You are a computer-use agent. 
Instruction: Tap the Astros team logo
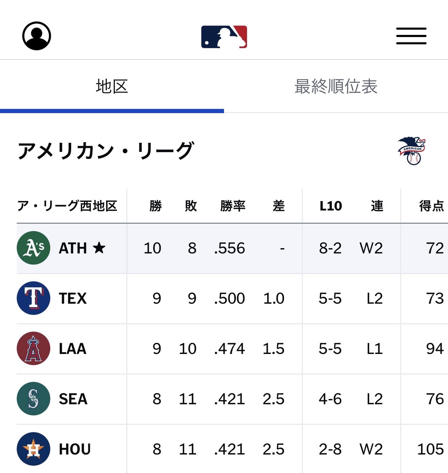[33, 449]
